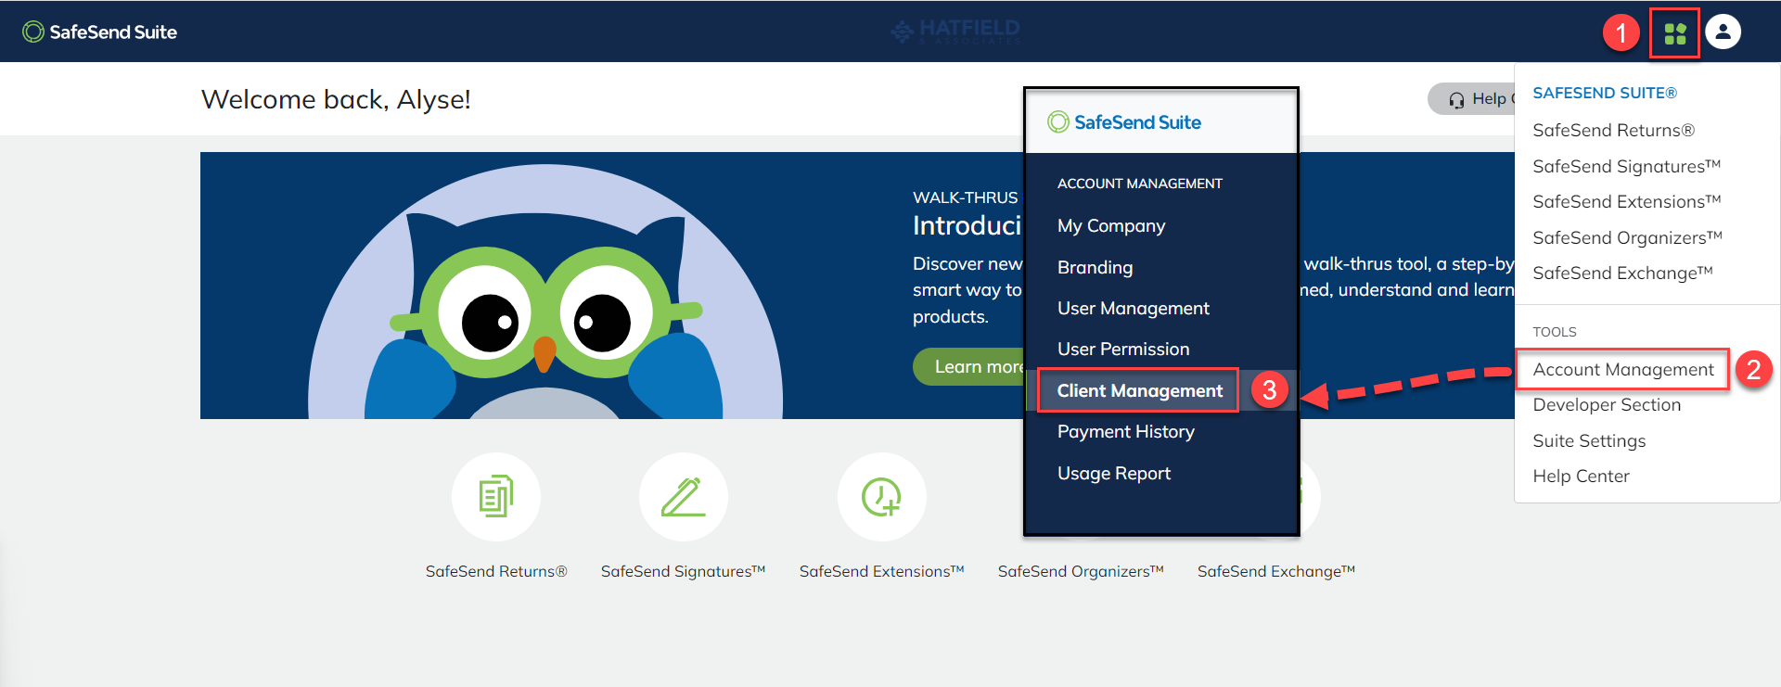Viewport: 1781px width, 687px height.
Task: Open Suite Settings under Tools
Action: (x=1589, y=441)
